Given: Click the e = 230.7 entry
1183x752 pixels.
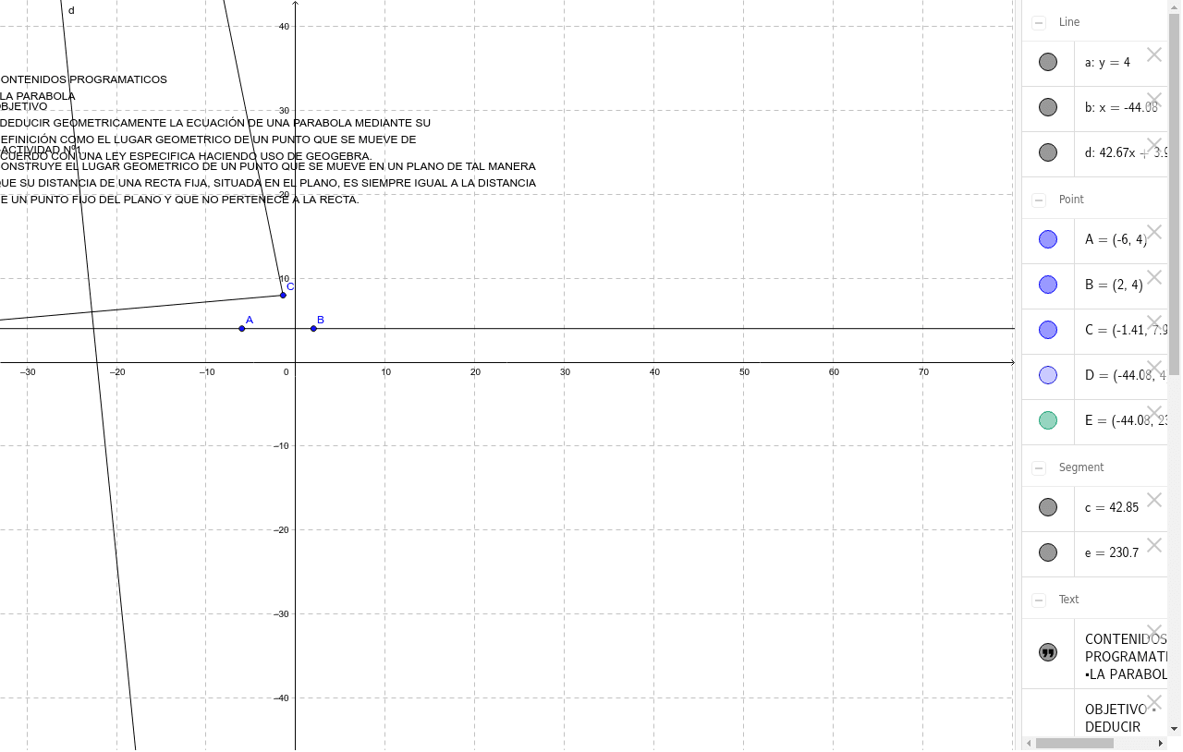Looking at the screenshot, I should click(x=1112, y=553).
